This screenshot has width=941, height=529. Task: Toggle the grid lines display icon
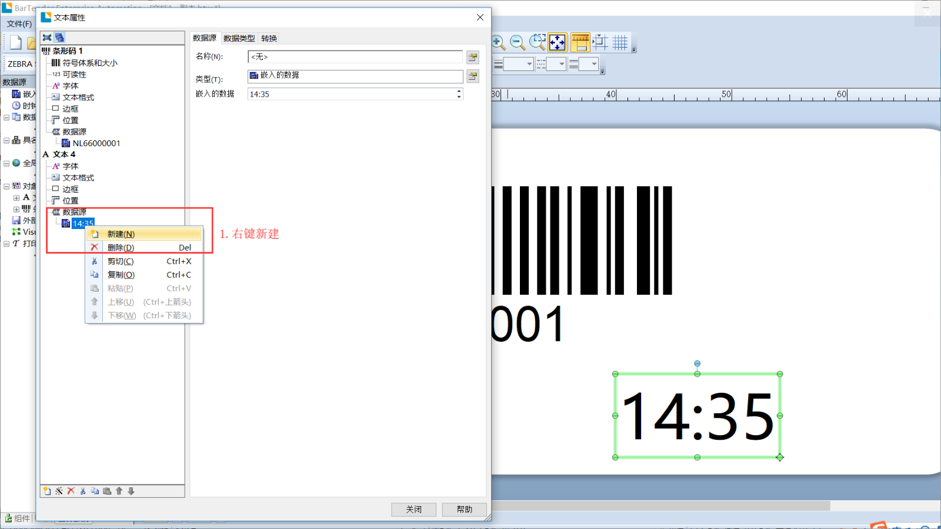click(620, 42)
